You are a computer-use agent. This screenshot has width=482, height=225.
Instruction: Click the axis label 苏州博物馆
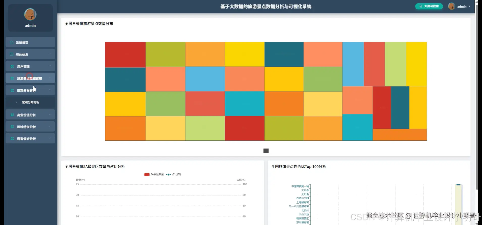coord(303,222)
